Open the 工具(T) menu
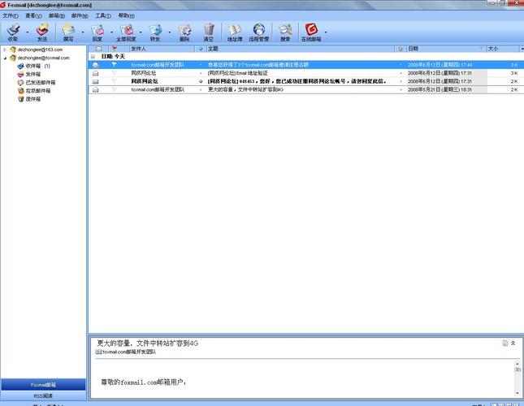Image resolution: width=524 pixels, height=406 pixels. click(x=103, y=15)
